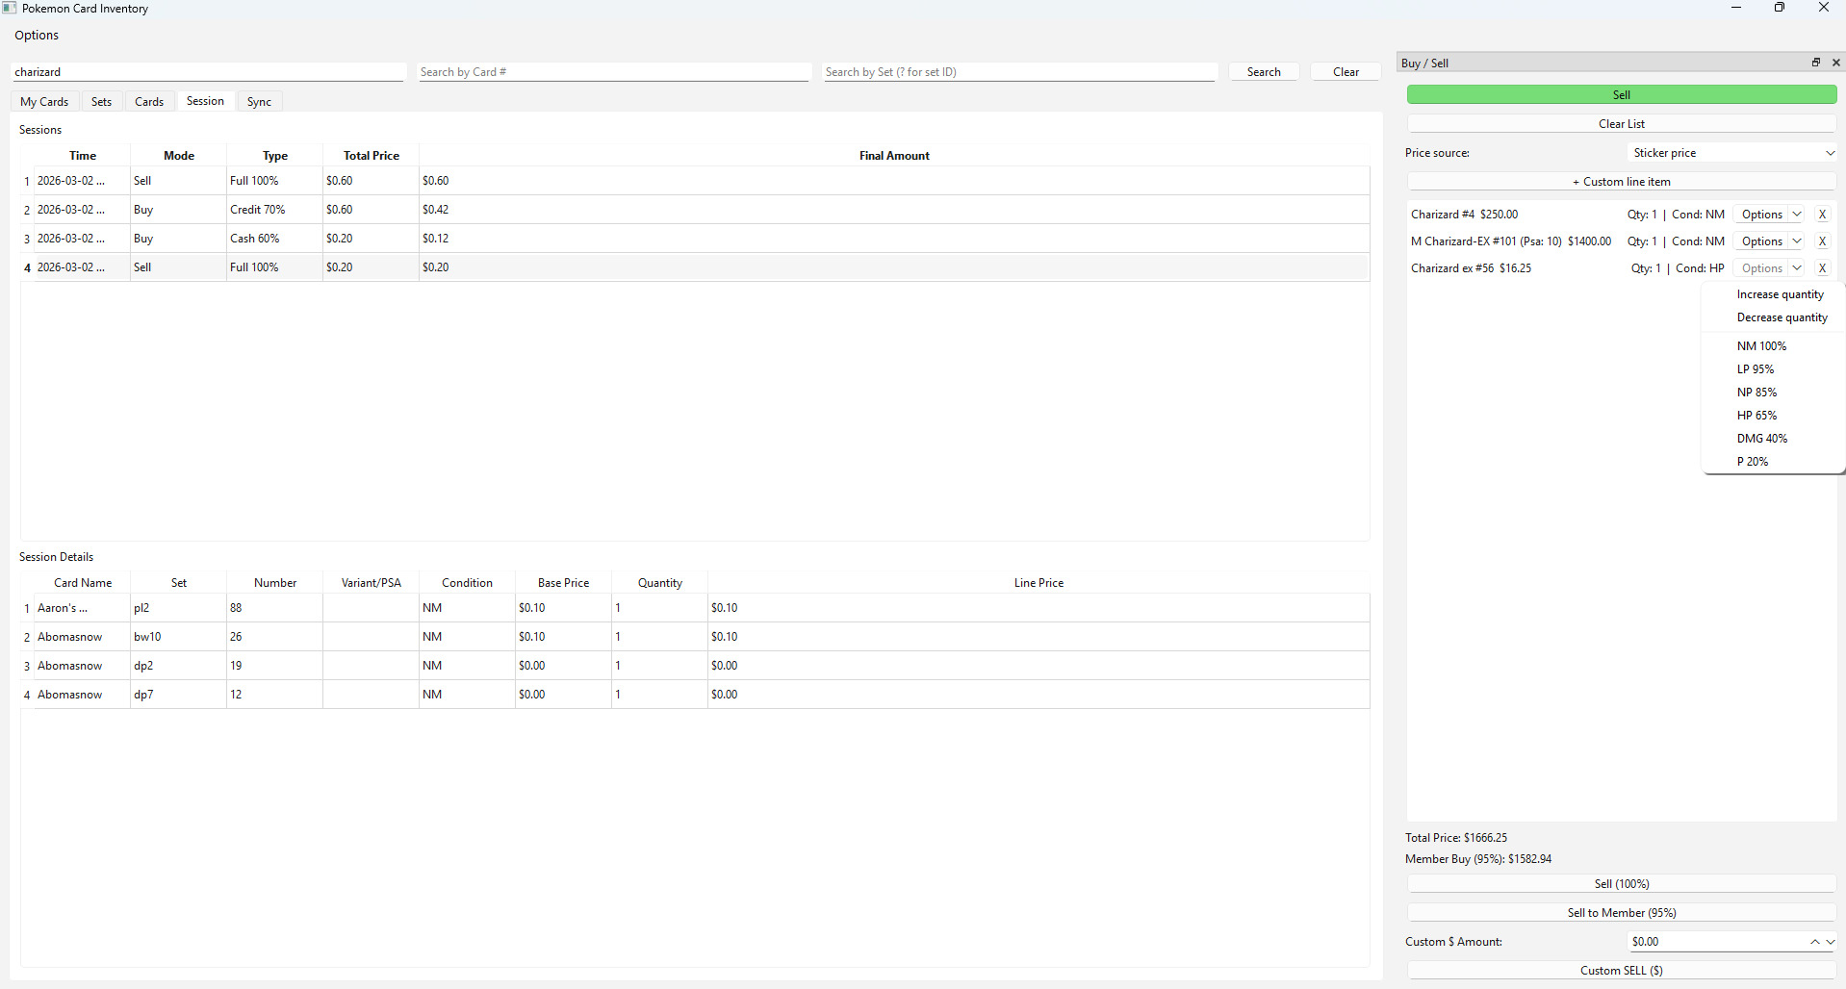Click the Sell to Member (95%) button

click(1620, 912)
